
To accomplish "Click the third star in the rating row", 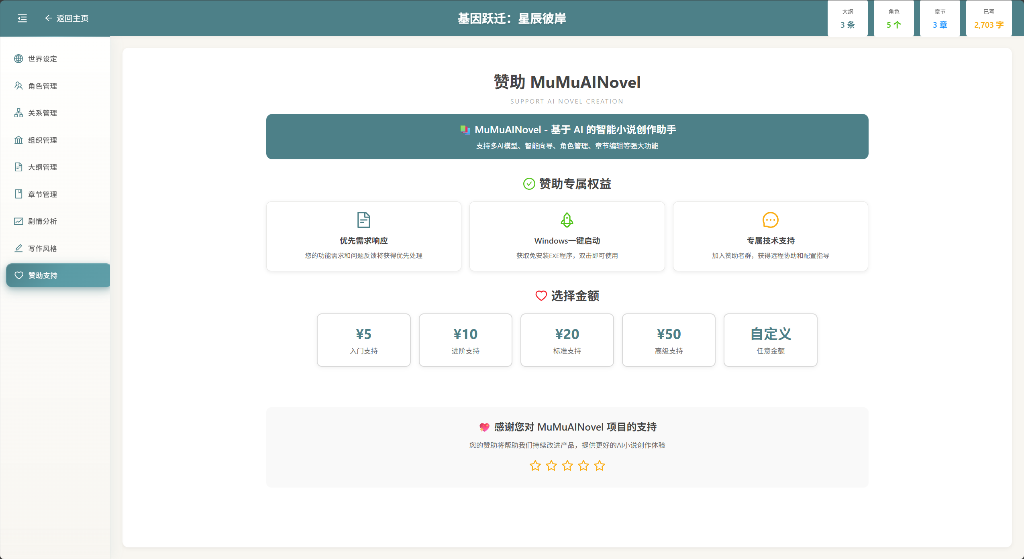I will pyautogui.click(x=567, y=465).
